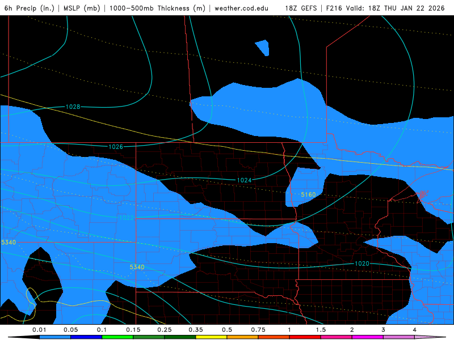
Task: Click the 0.15 legend value
Action: coord(133,330)
